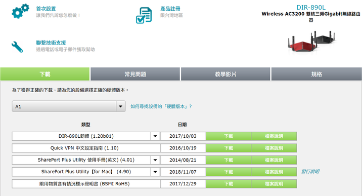Viewport: 364px width, 196px height.
Task: Open the 發行說明 release notes link
Action: [310, 172]
